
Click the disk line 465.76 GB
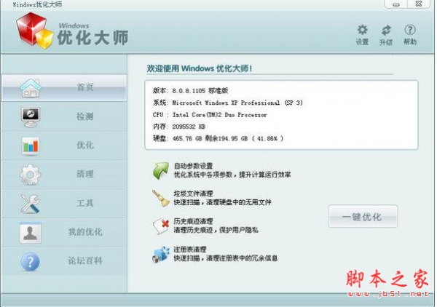219,138
